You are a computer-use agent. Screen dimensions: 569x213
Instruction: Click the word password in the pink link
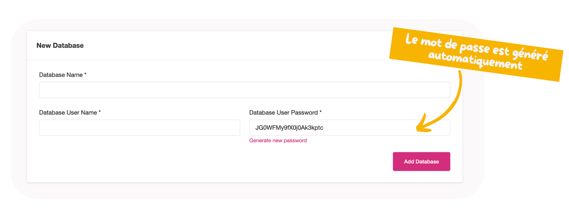pos(295,140)
